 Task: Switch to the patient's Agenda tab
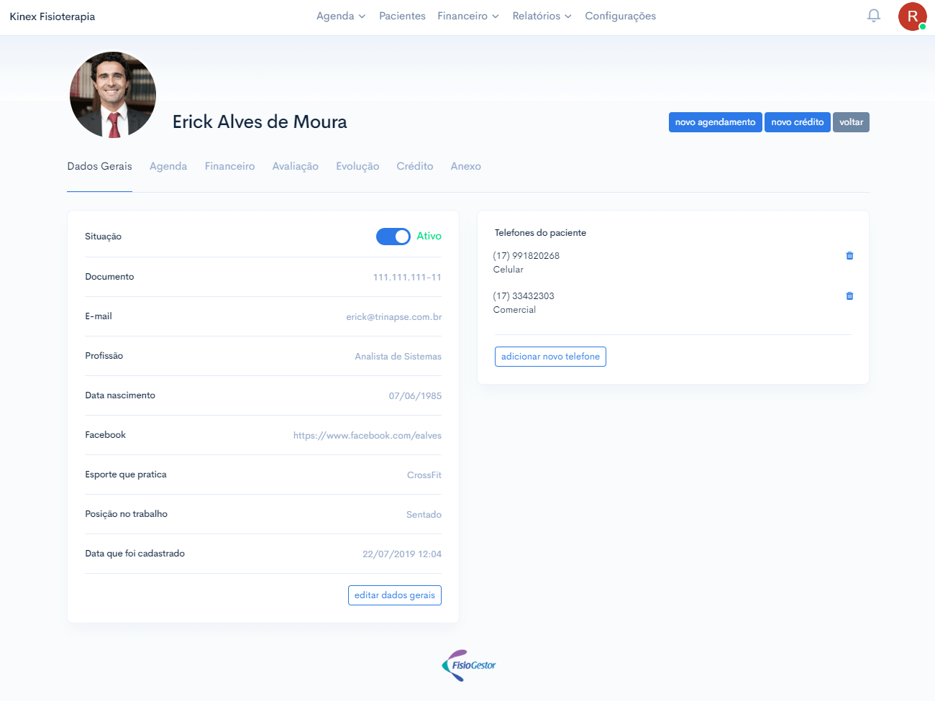[x=168, y=166]
